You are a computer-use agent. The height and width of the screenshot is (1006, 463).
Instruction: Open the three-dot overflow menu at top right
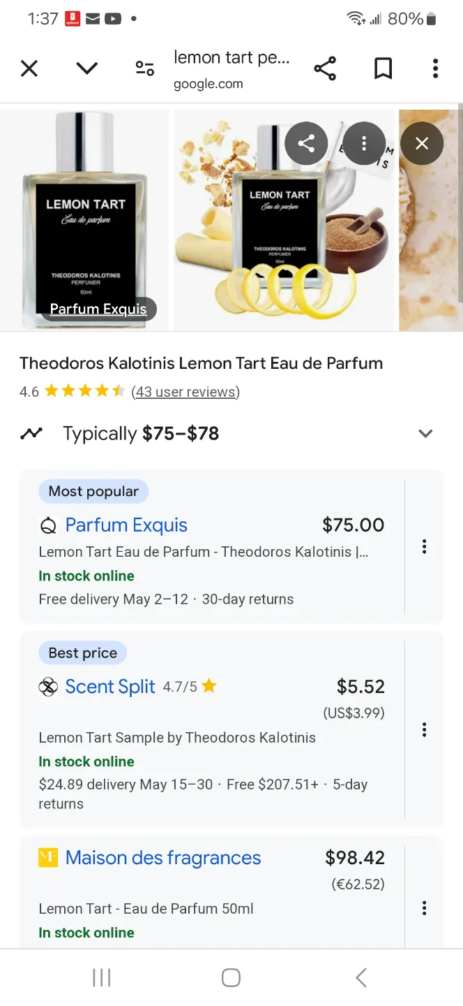click(435, 68)
